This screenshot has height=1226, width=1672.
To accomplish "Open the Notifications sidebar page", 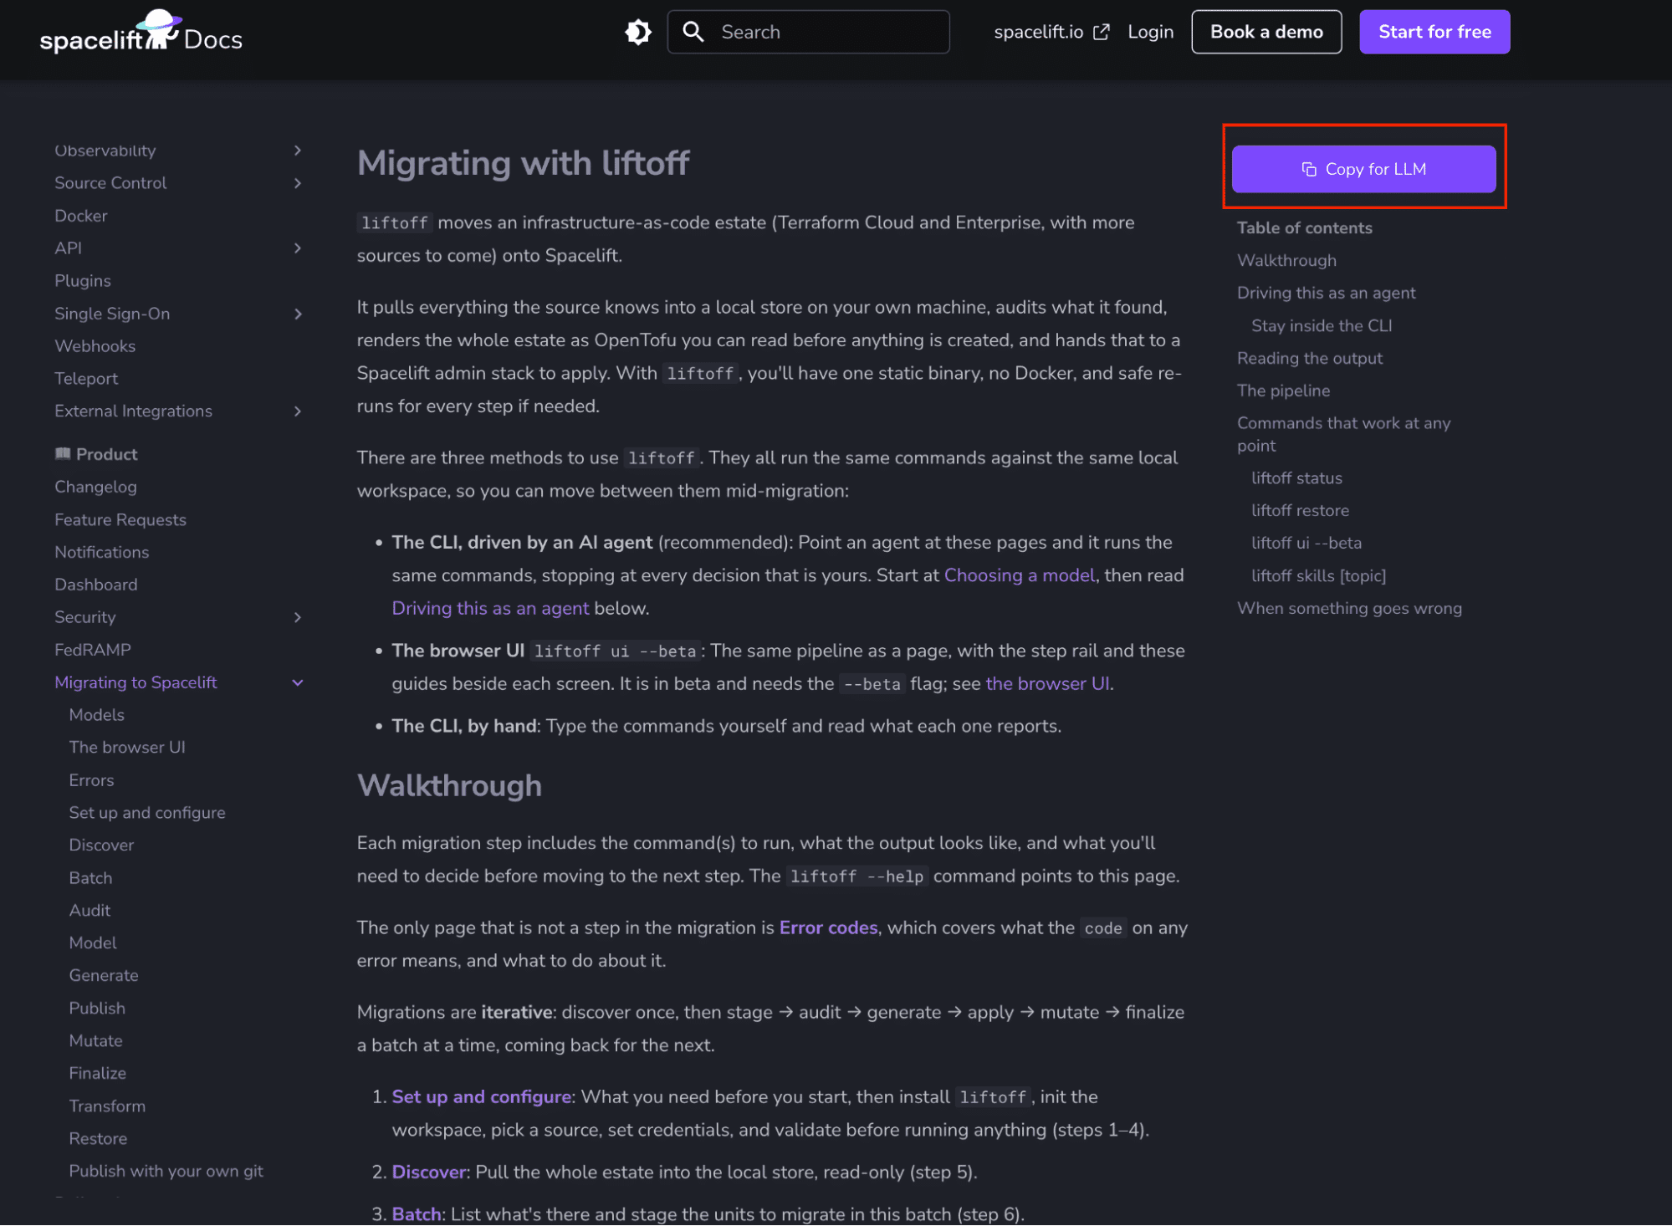I will point(102,552).
